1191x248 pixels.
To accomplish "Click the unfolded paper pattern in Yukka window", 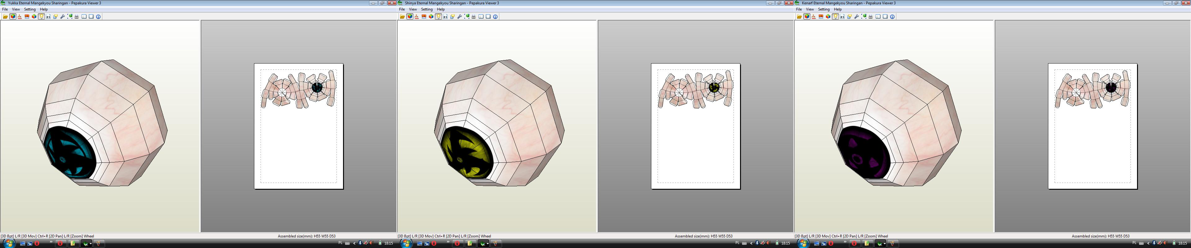I will [x=299, y=89].
